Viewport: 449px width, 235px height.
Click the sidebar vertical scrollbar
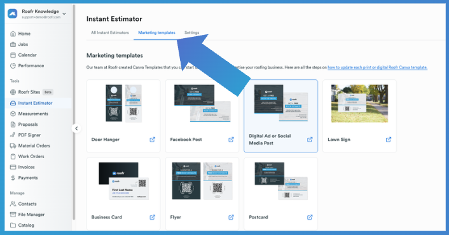tap(74, 112)
